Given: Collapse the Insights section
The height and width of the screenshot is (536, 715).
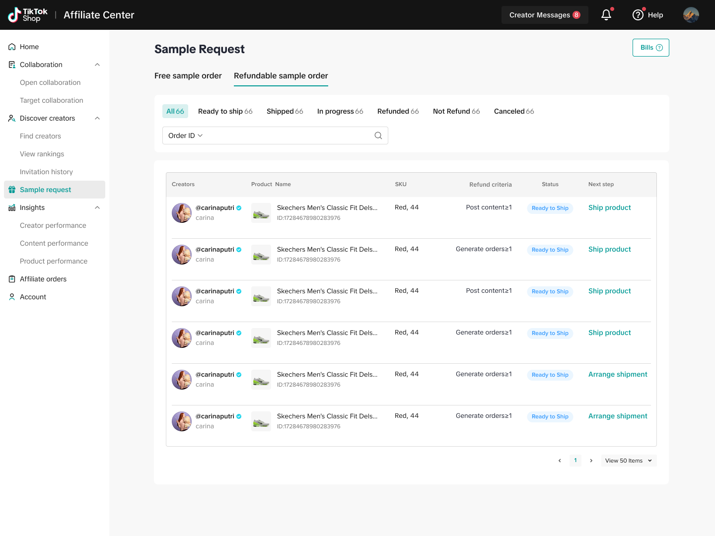Looking at the screenshot, I should click(97, 207).
